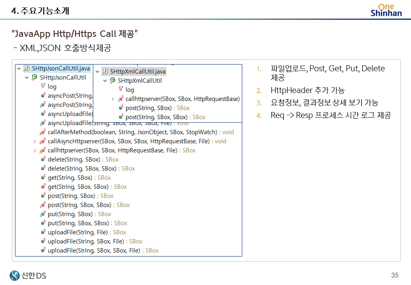The width and height of the screenshot is (411, 285).
Task: Click the log field icon under SHttpXmlCallUtil
Action: point(121,89)
